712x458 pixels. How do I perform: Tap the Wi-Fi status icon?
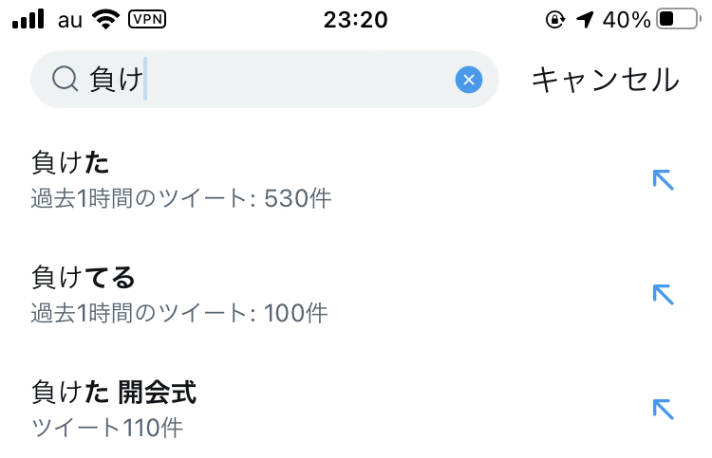[x=105, y=19]
